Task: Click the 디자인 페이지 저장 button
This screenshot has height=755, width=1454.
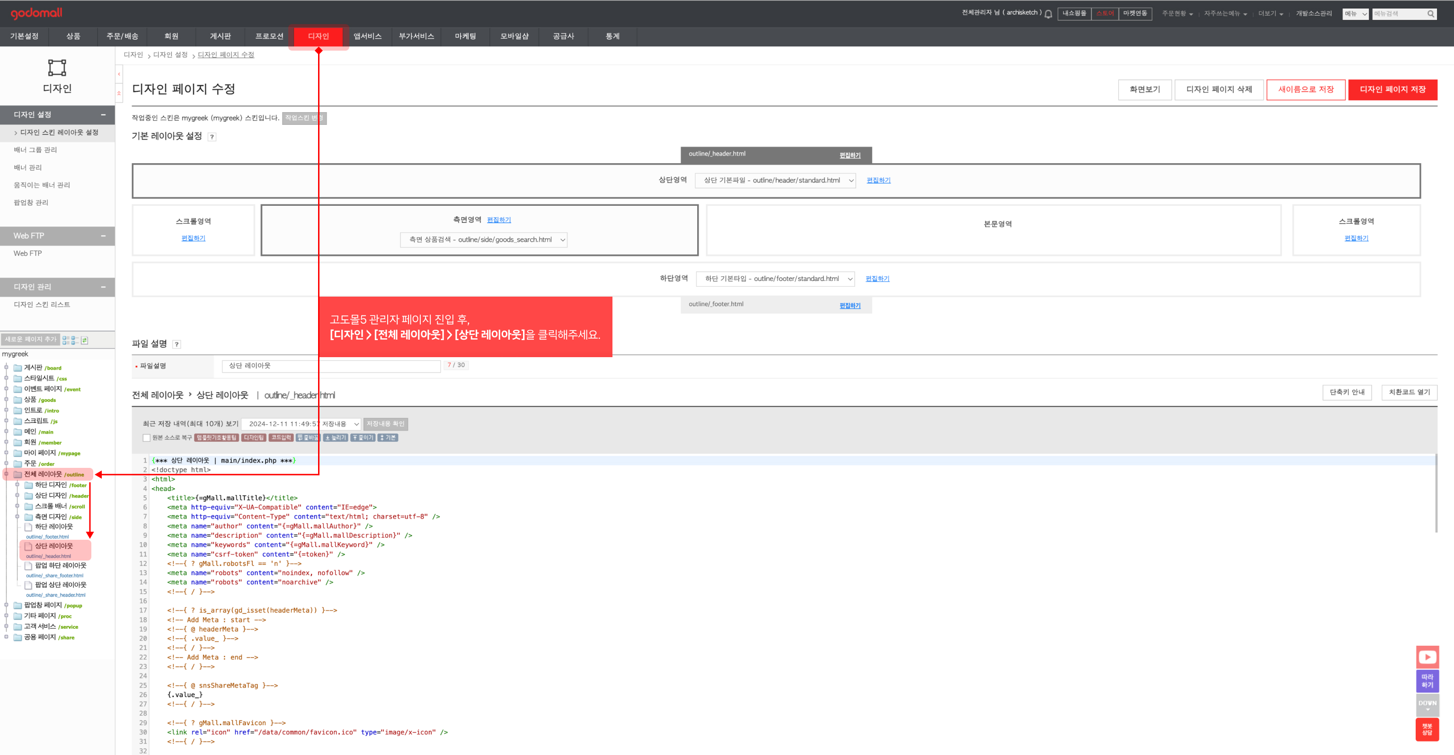Action: [x=1392, y=90]
